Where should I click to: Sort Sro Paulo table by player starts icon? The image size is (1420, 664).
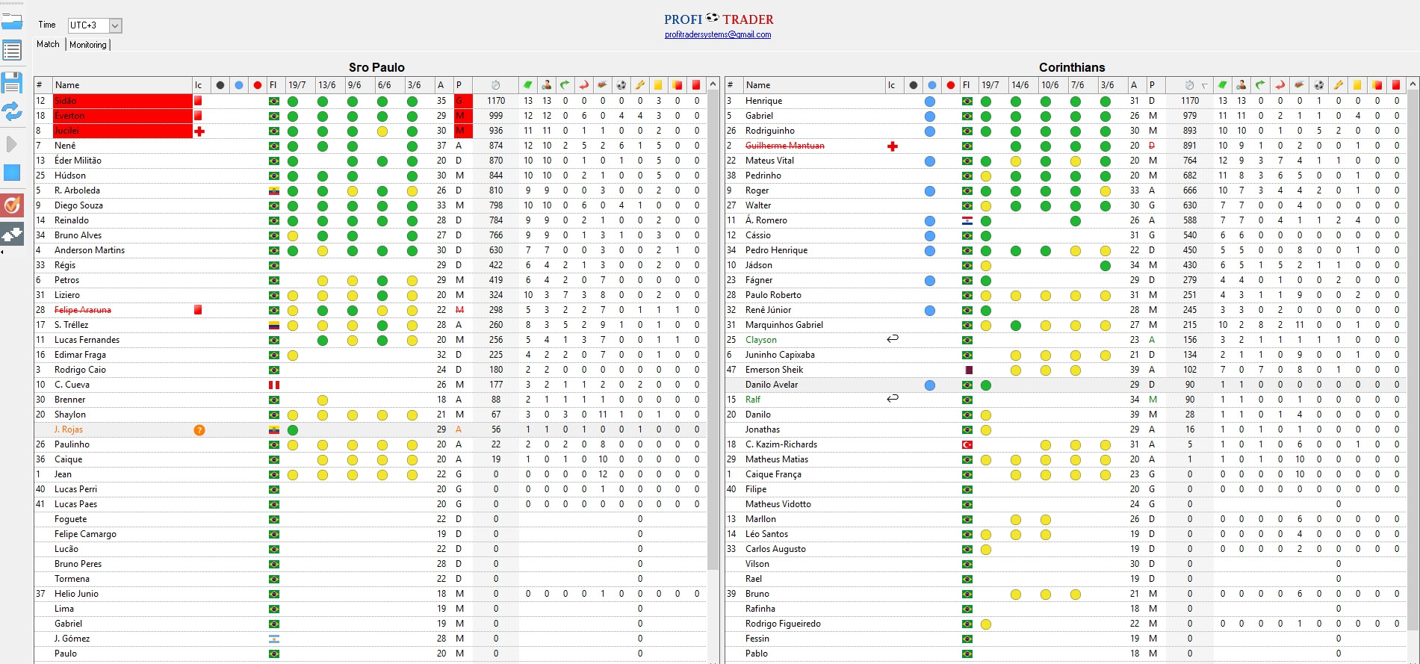[547, 85]
